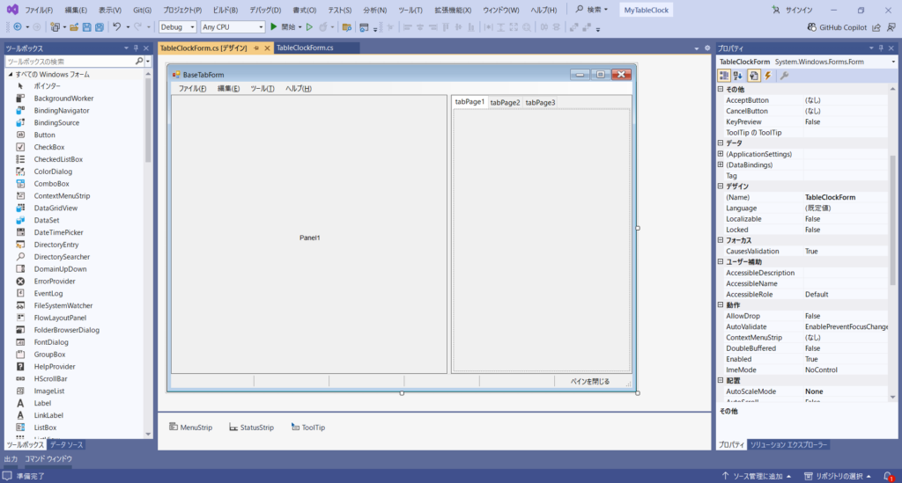Screen dimensions: 902x483
Task: Open the Properties object selector dropdown
Action: point(893,62)
